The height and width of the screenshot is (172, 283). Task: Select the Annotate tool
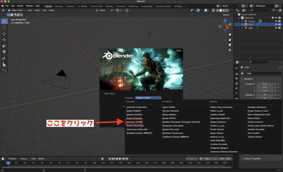[x=4, y=58]
